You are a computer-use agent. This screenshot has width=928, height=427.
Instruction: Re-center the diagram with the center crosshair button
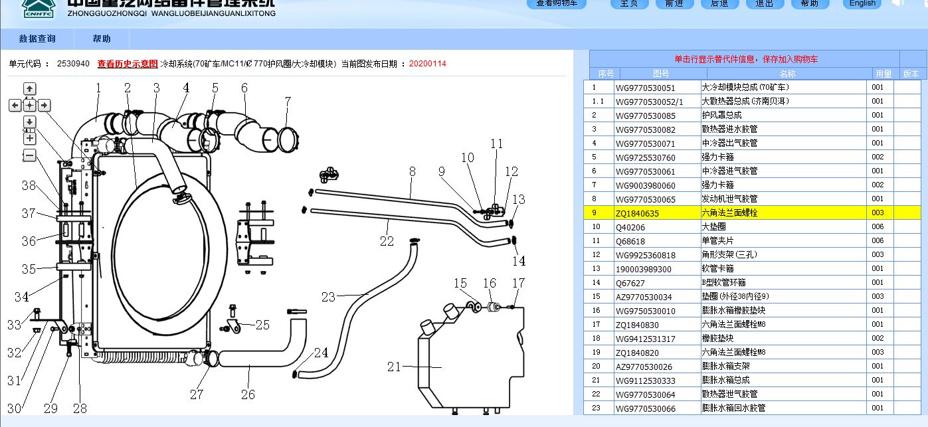(x=30, y=105)
